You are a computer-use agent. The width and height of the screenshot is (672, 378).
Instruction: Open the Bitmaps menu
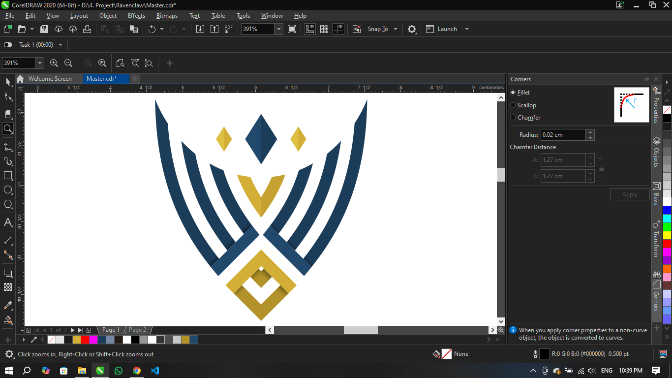(167, 16)
